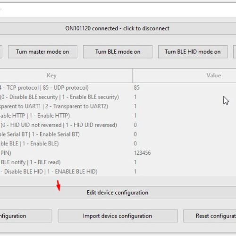Turn BLE HID mode on

coord(193,52)
